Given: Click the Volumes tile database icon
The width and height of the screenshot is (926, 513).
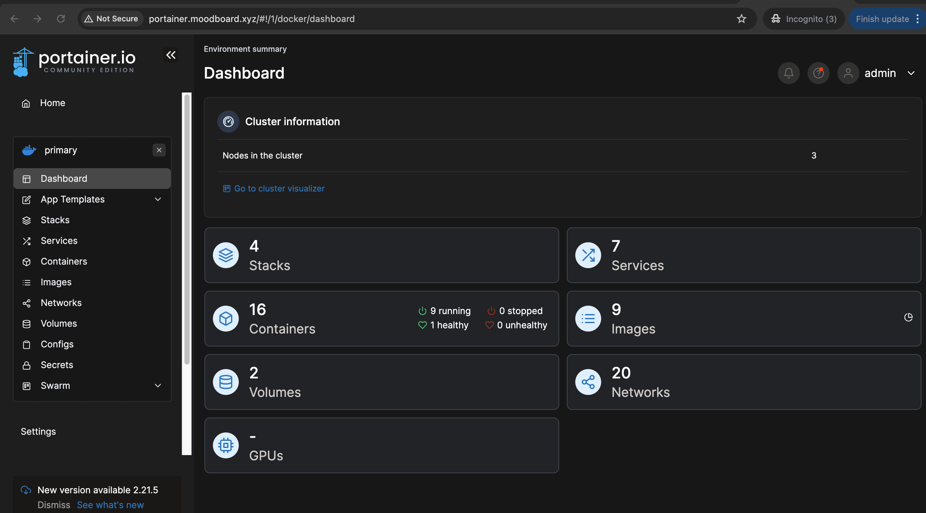Looking at the screenshot, I should tap(226, 382).
